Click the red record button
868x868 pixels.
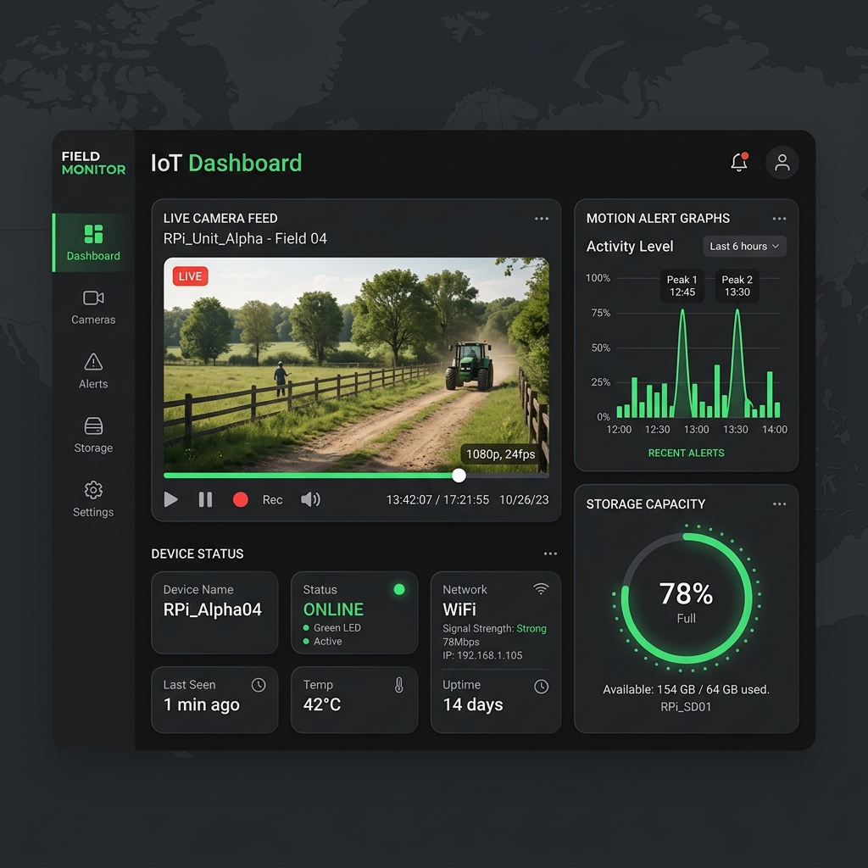click(x=240, y=500)
